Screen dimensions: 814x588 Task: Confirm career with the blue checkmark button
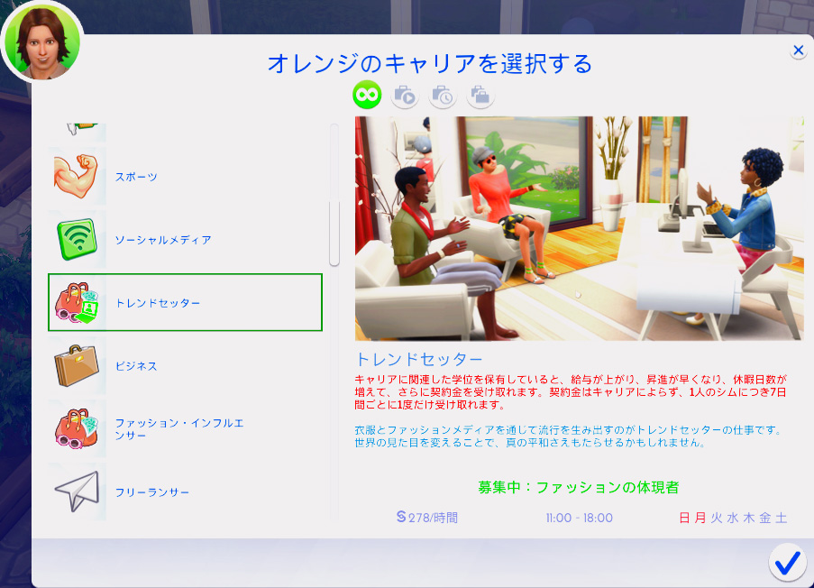[x=787, y=562]
